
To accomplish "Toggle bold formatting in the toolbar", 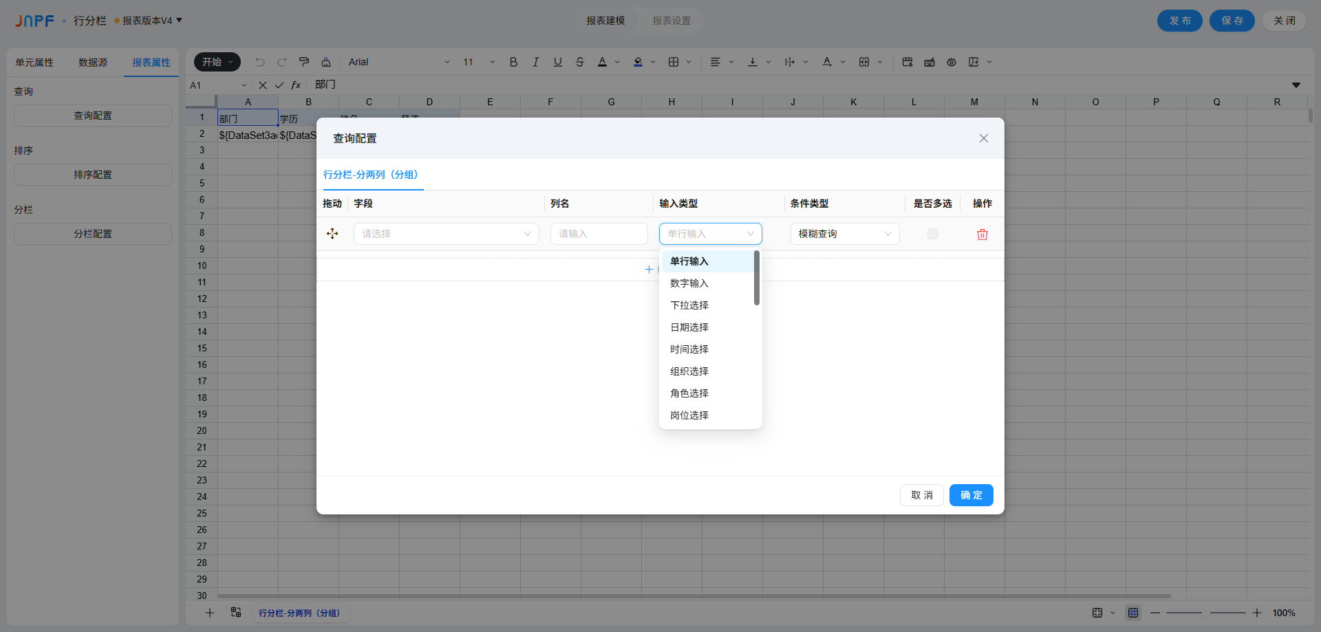I will point(513,62).
